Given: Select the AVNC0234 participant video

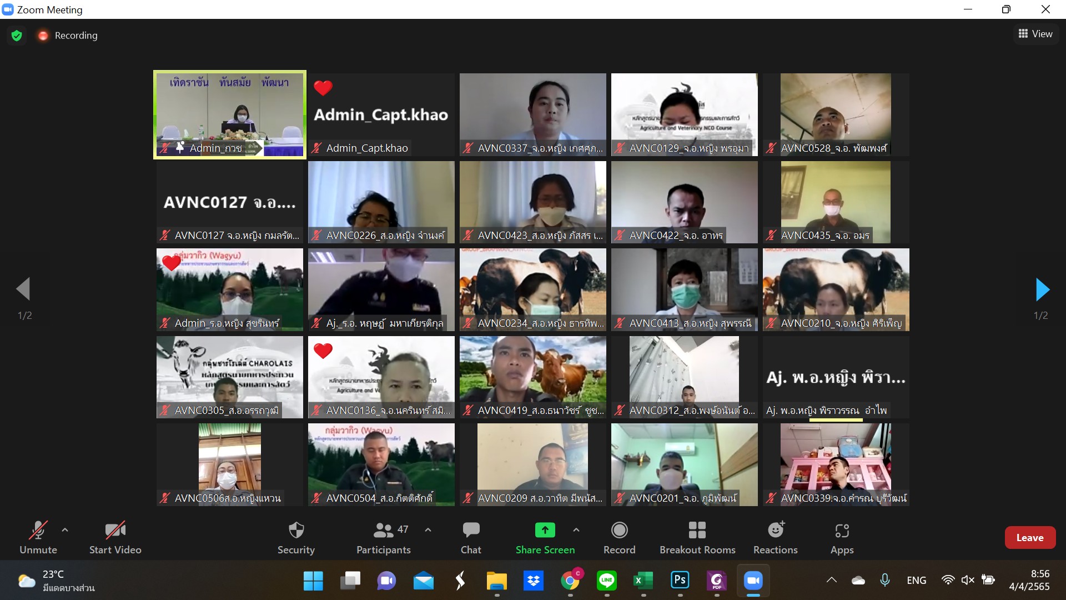Looking at the screenshot, I should [x=533, y=289].
